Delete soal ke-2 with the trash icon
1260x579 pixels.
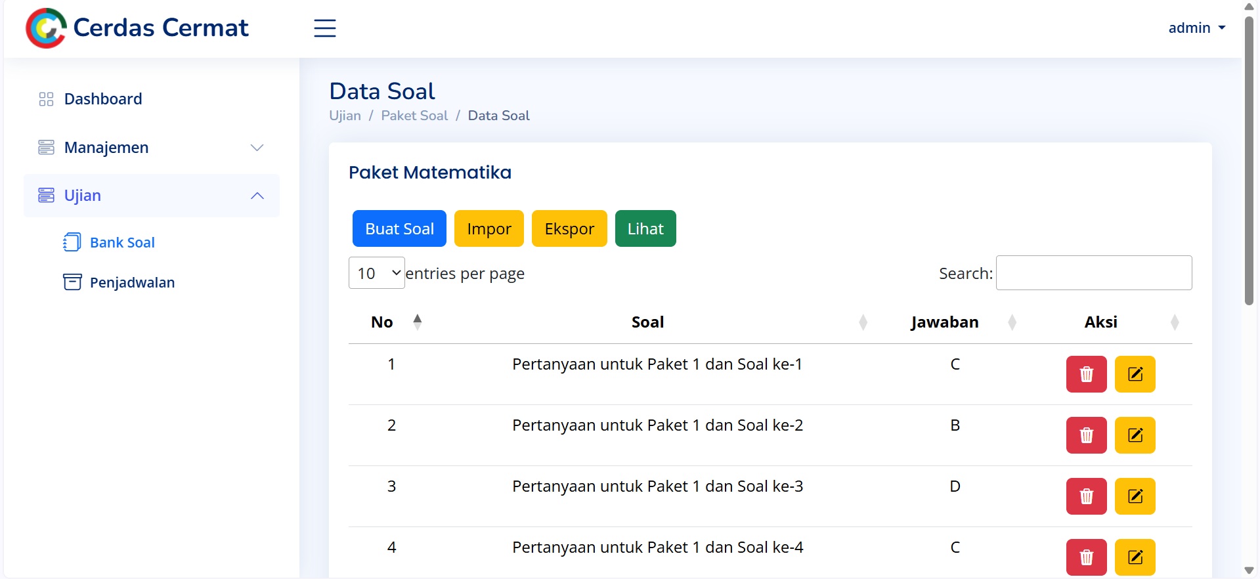(1087, 435)
